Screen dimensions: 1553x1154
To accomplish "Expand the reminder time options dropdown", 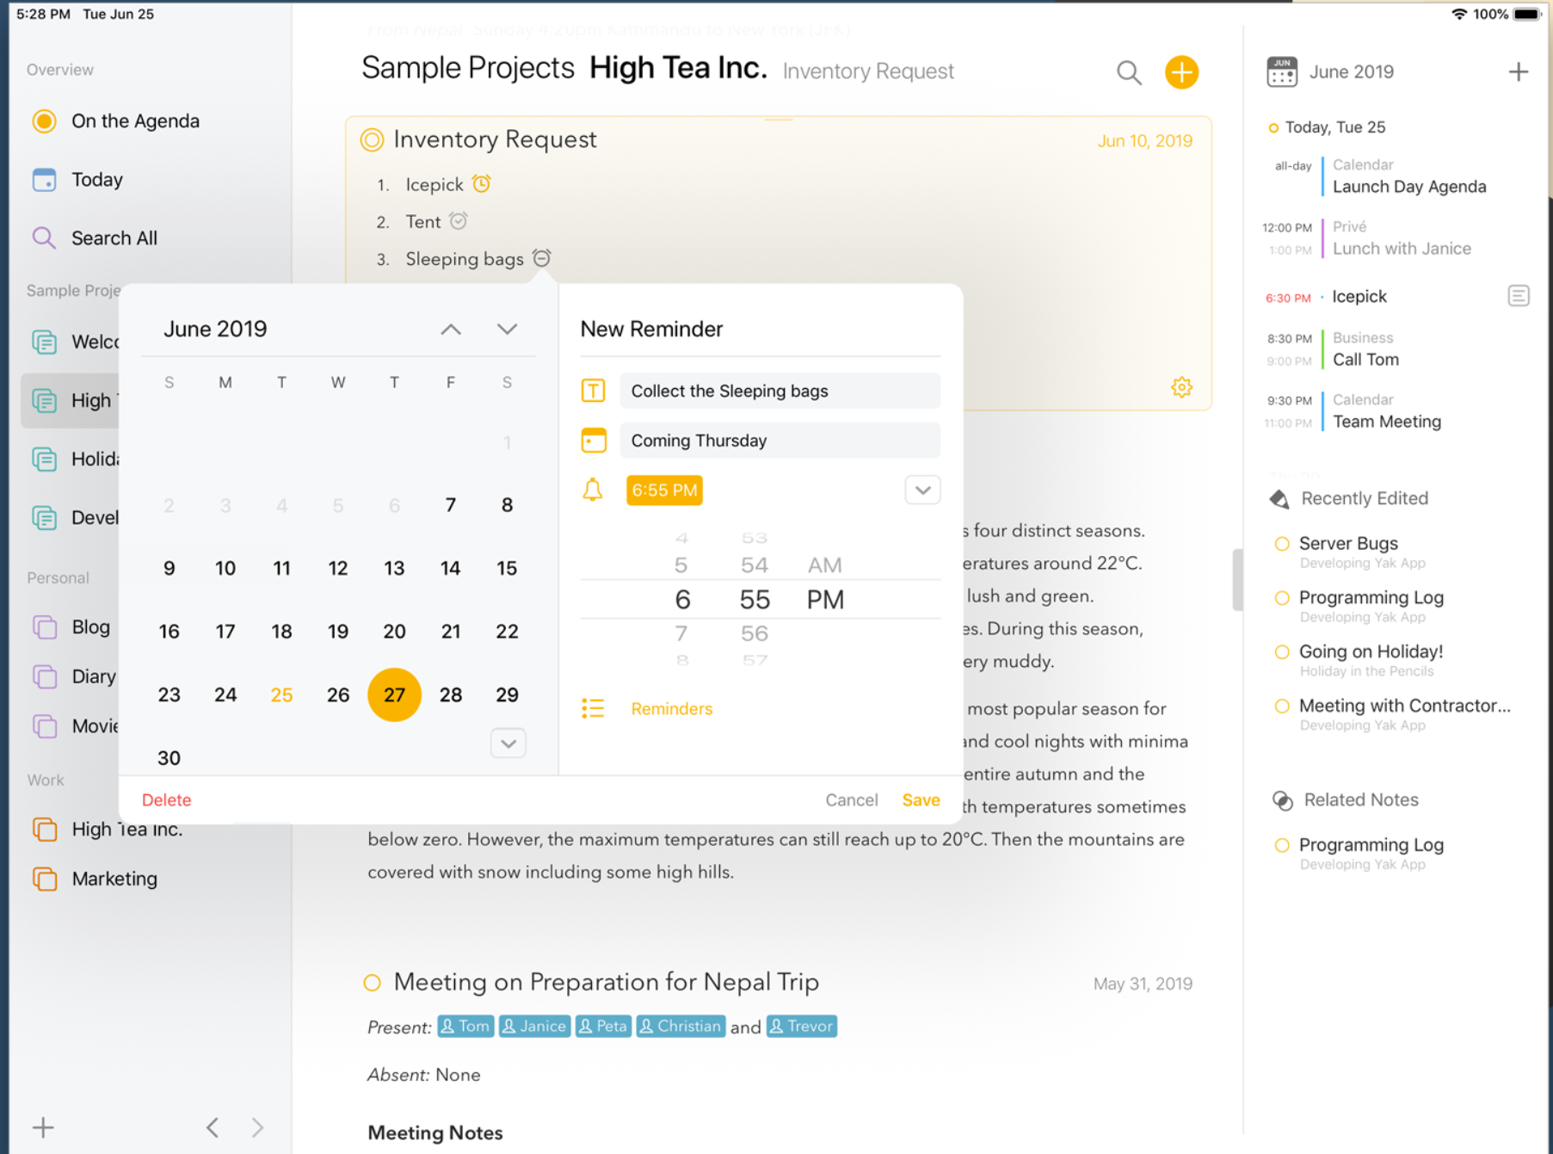I will (x=922, y=491).
